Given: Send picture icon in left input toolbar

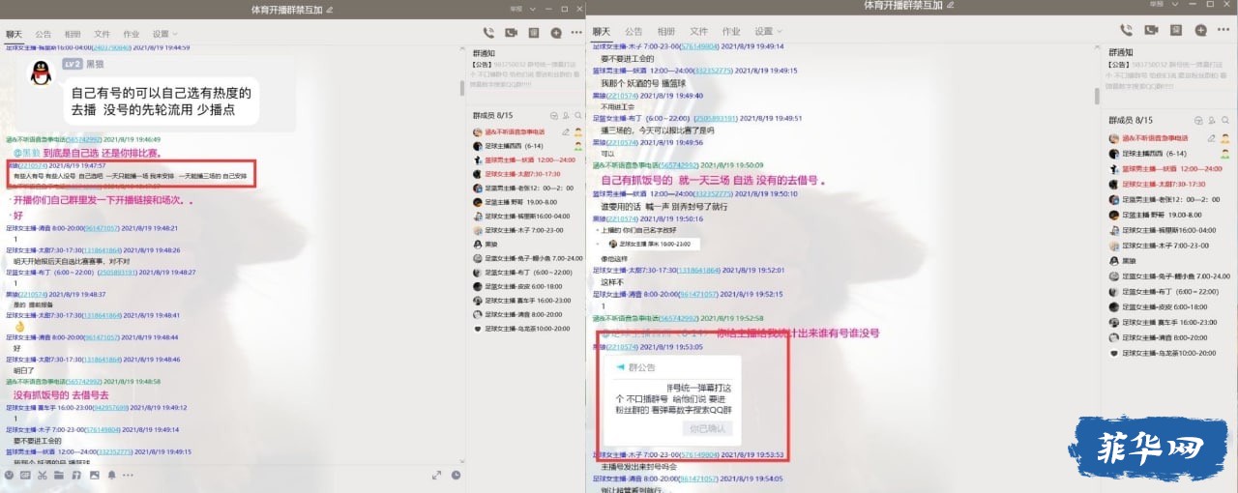Looking at the screenshot, I should click(95, 475).
